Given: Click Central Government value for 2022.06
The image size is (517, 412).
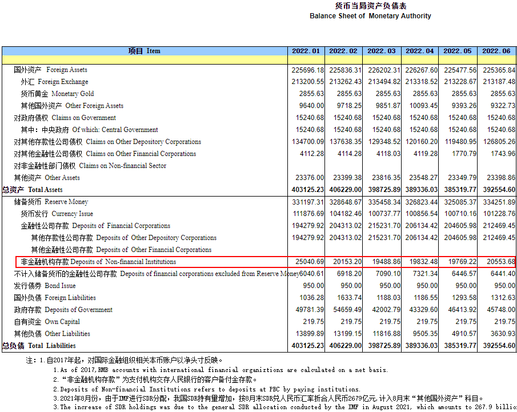Looking at the screenshot, I should [501, 130].
